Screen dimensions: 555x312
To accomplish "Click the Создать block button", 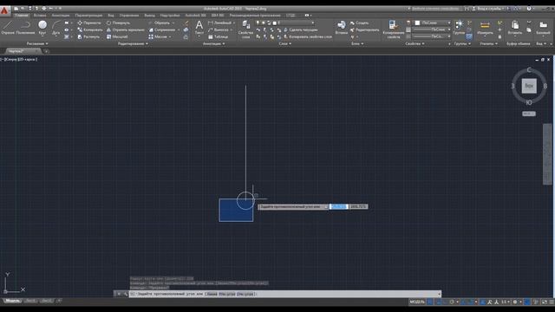I will click(x=359, y=23).
